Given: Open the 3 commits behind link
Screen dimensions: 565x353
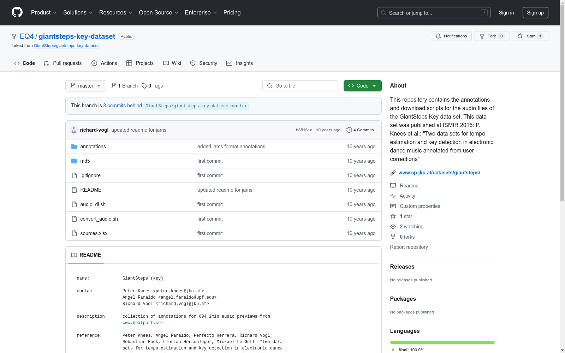Looking at the screenshot, I should tap(123, 106).
